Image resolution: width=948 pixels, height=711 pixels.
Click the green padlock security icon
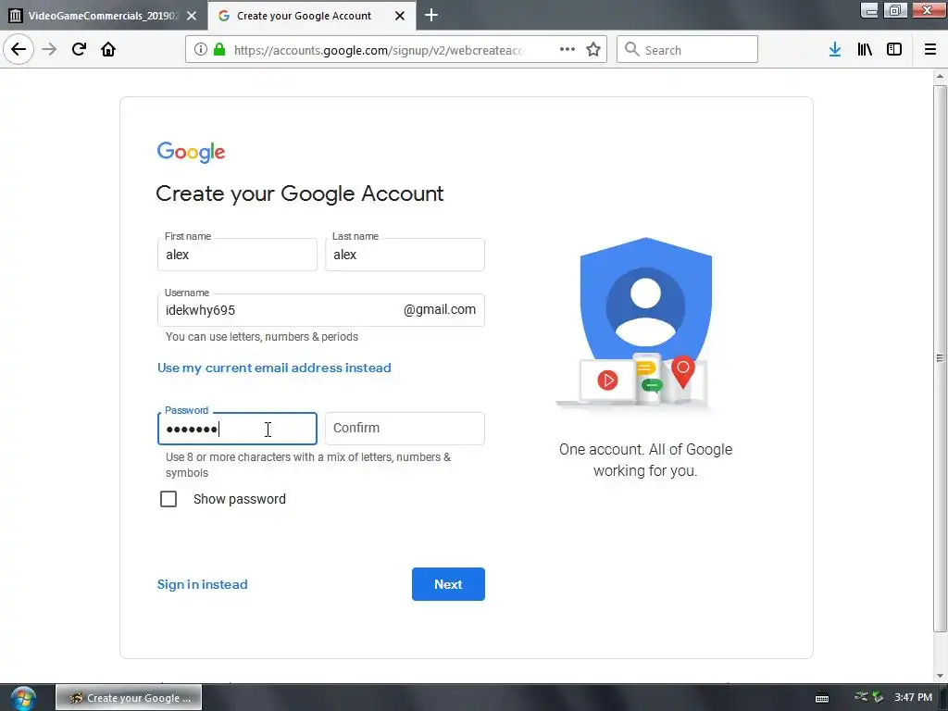(219, 50)
